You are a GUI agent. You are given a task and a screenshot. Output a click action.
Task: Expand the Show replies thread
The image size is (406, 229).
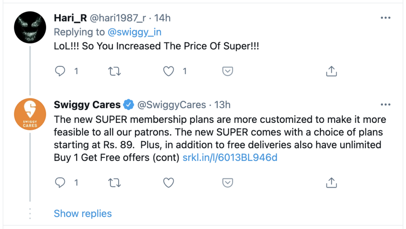(x=82, y=214)
